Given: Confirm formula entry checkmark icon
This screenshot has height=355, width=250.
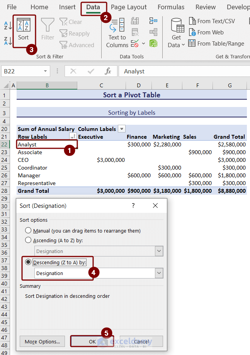Looking at the screenshot, I should pyautogui.click(x=91, y=71).
